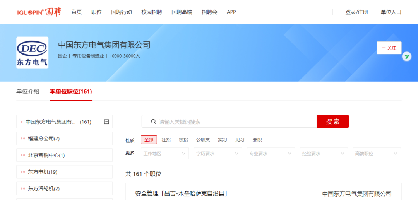Open the 专业要求 dropdown
The image size is (418, 200).
271,154
